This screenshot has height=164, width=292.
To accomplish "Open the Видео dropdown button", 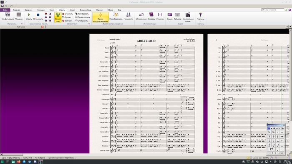I will (x=170, y=17).
